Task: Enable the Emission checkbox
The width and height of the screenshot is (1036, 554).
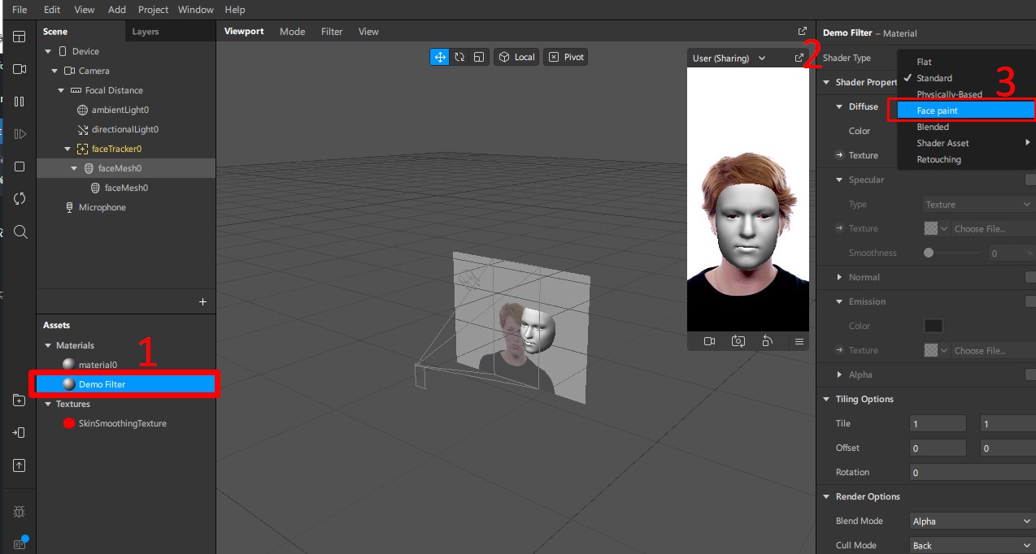Action: click(x=1030, y=301)
